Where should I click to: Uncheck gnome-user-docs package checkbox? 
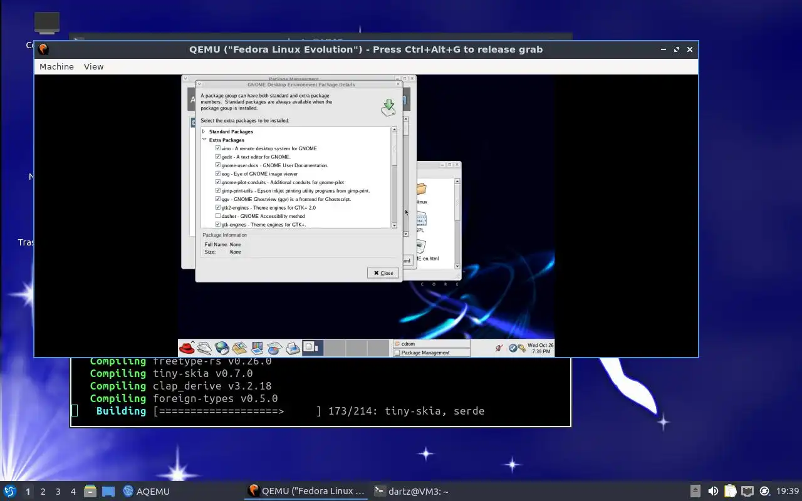218,165
